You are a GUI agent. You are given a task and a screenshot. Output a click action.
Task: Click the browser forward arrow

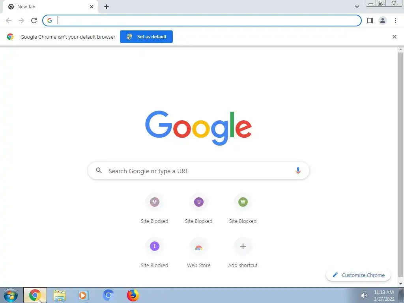click(x=21, y=21)
